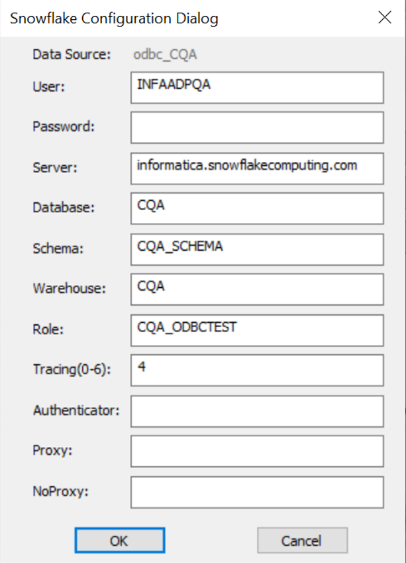The height and width of the screenshot is (563, 406).
Task: Click the Proxy input field
Action: [257, 452]
